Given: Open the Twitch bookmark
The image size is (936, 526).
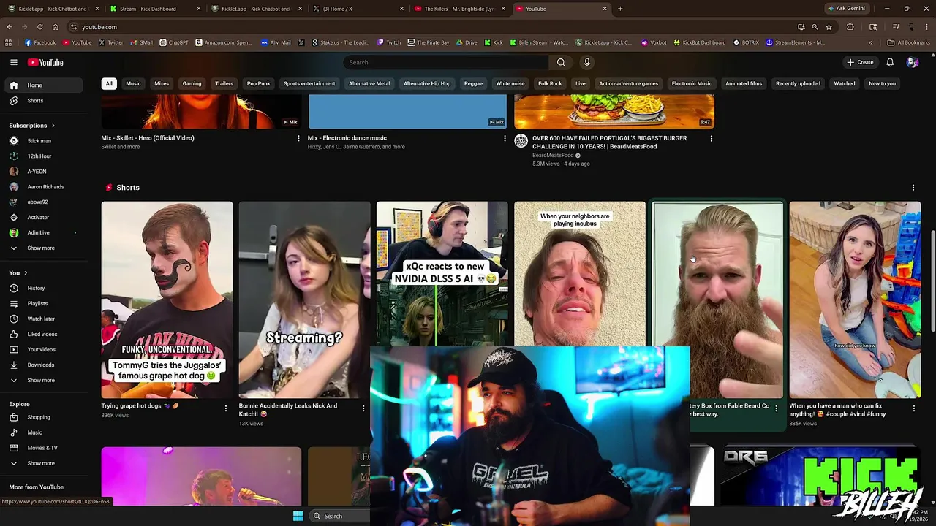Looking at the screenshot, I should coord(388,42).
